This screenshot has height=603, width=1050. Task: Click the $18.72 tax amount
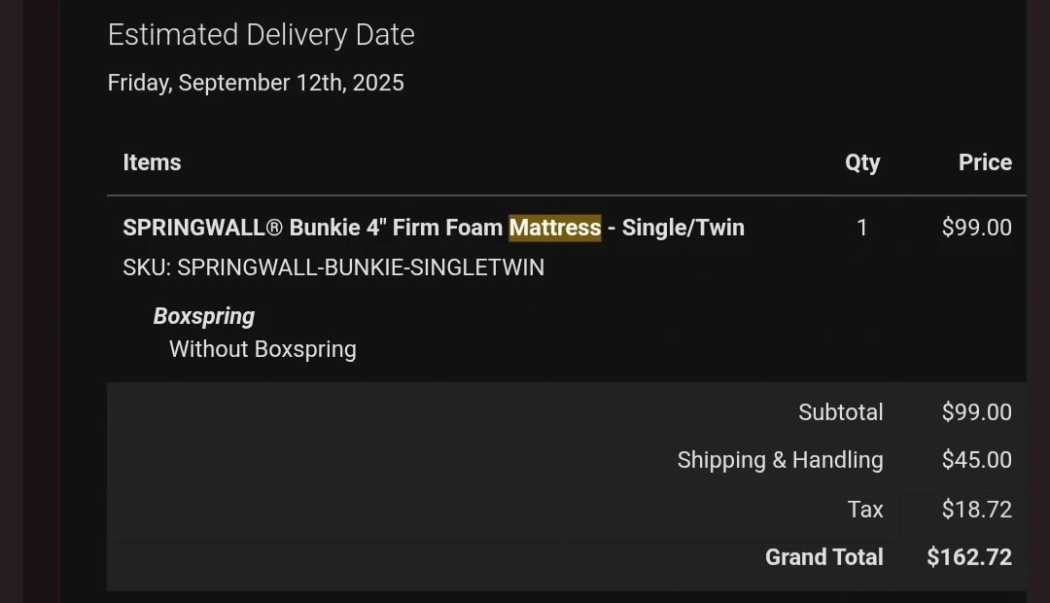click(976, 509)
